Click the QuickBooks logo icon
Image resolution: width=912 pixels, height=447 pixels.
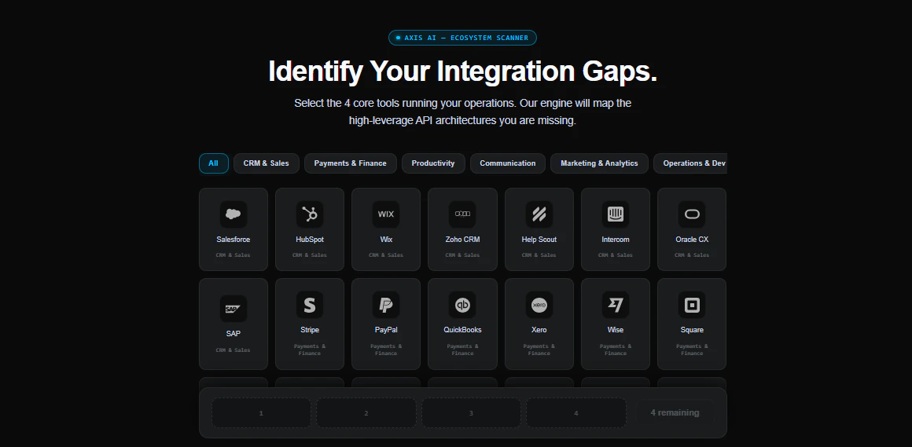462,305
